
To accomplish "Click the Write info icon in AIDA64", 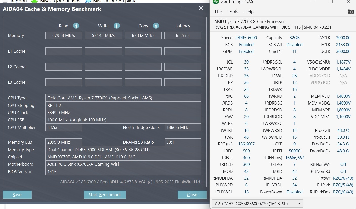I will [116, 26].
